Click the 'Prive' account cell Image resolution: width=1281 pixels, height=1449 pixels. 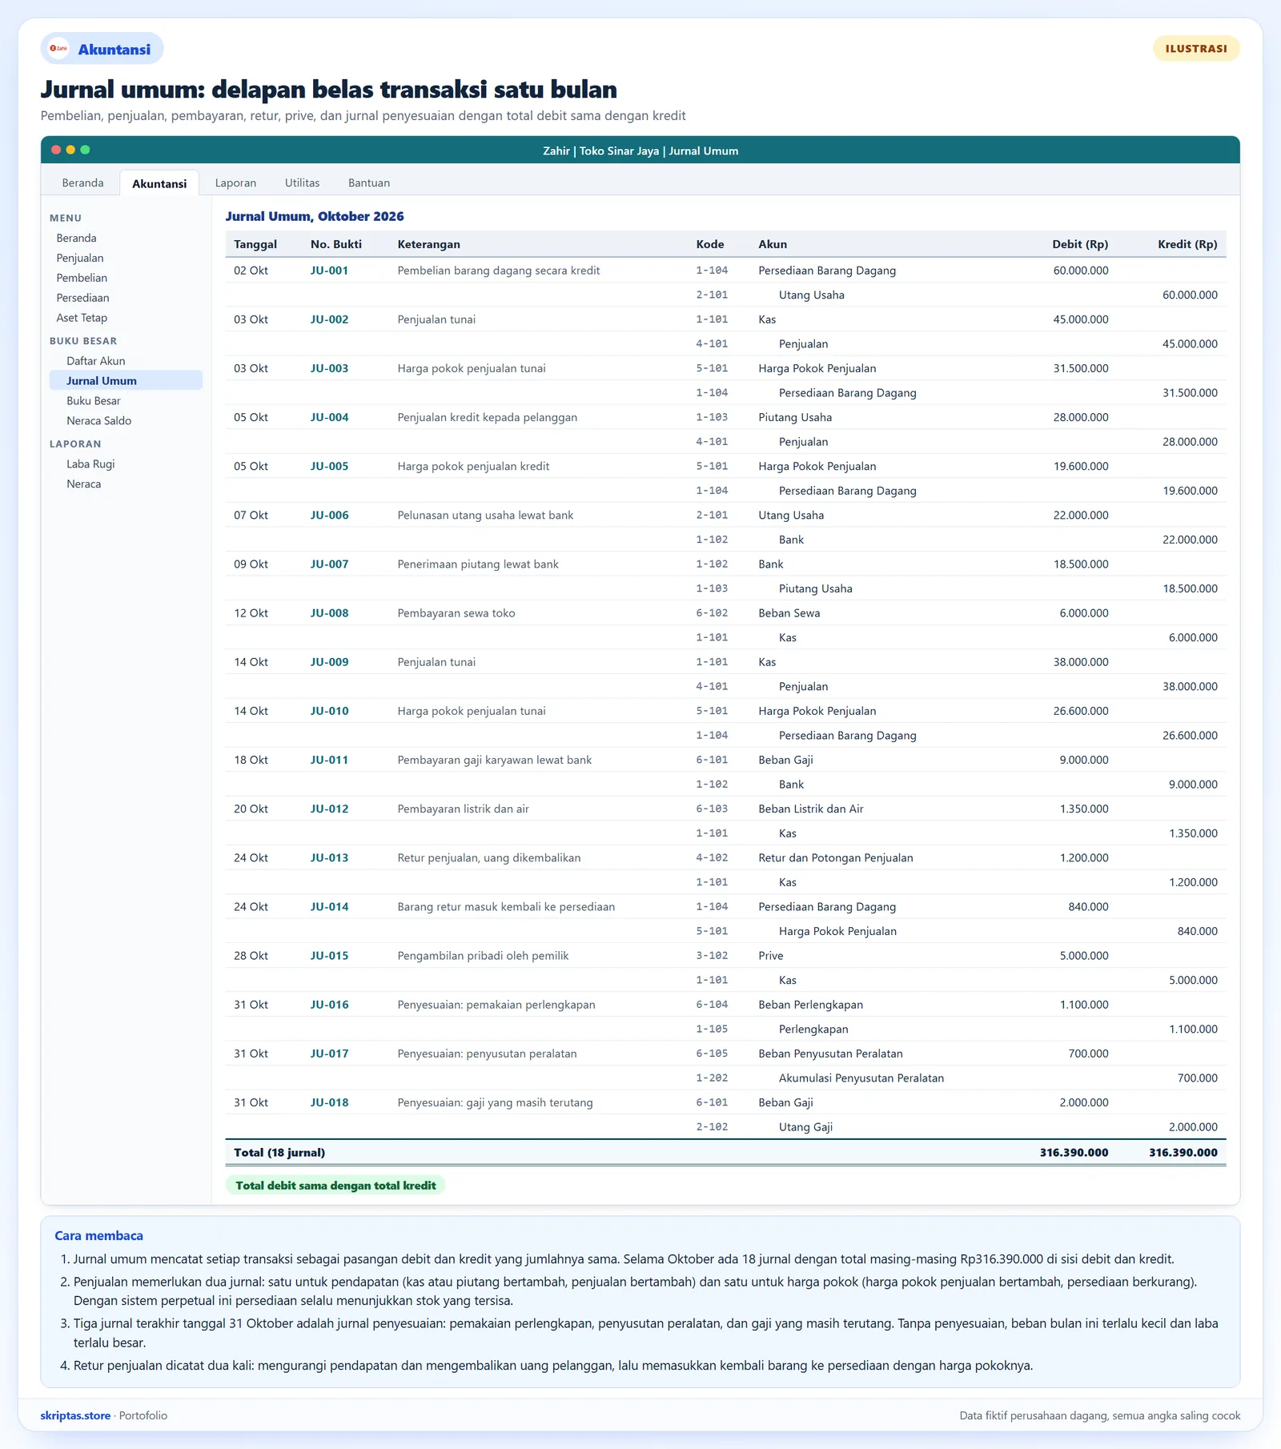tap(771, 956)
